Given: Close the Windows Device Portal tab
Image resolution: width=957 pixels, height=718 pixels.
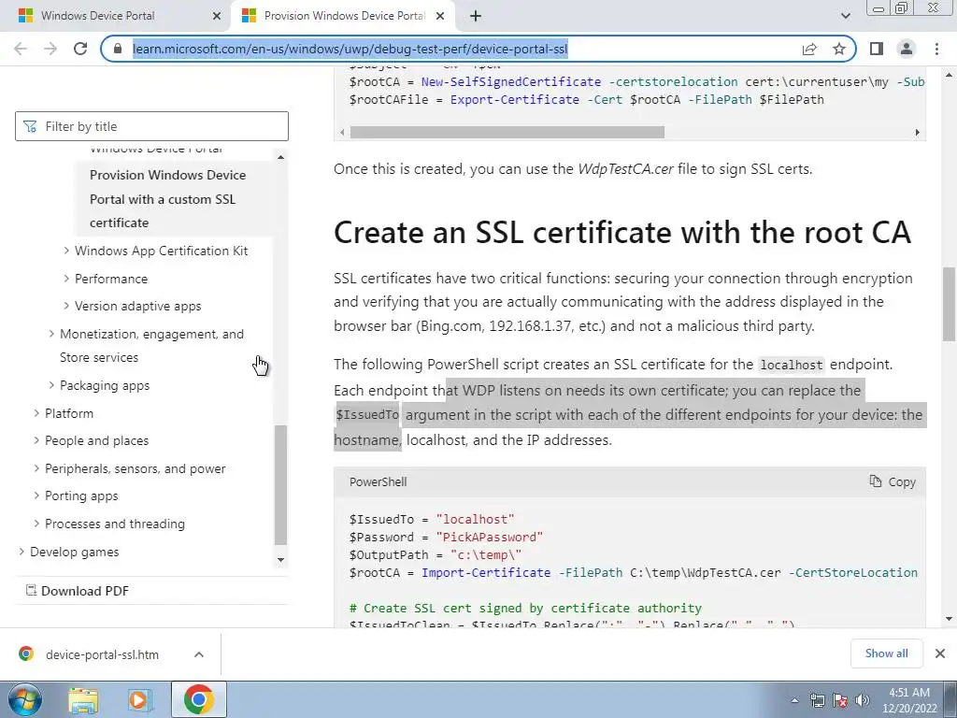Looking at the screenshot, I should click(217, 16).
